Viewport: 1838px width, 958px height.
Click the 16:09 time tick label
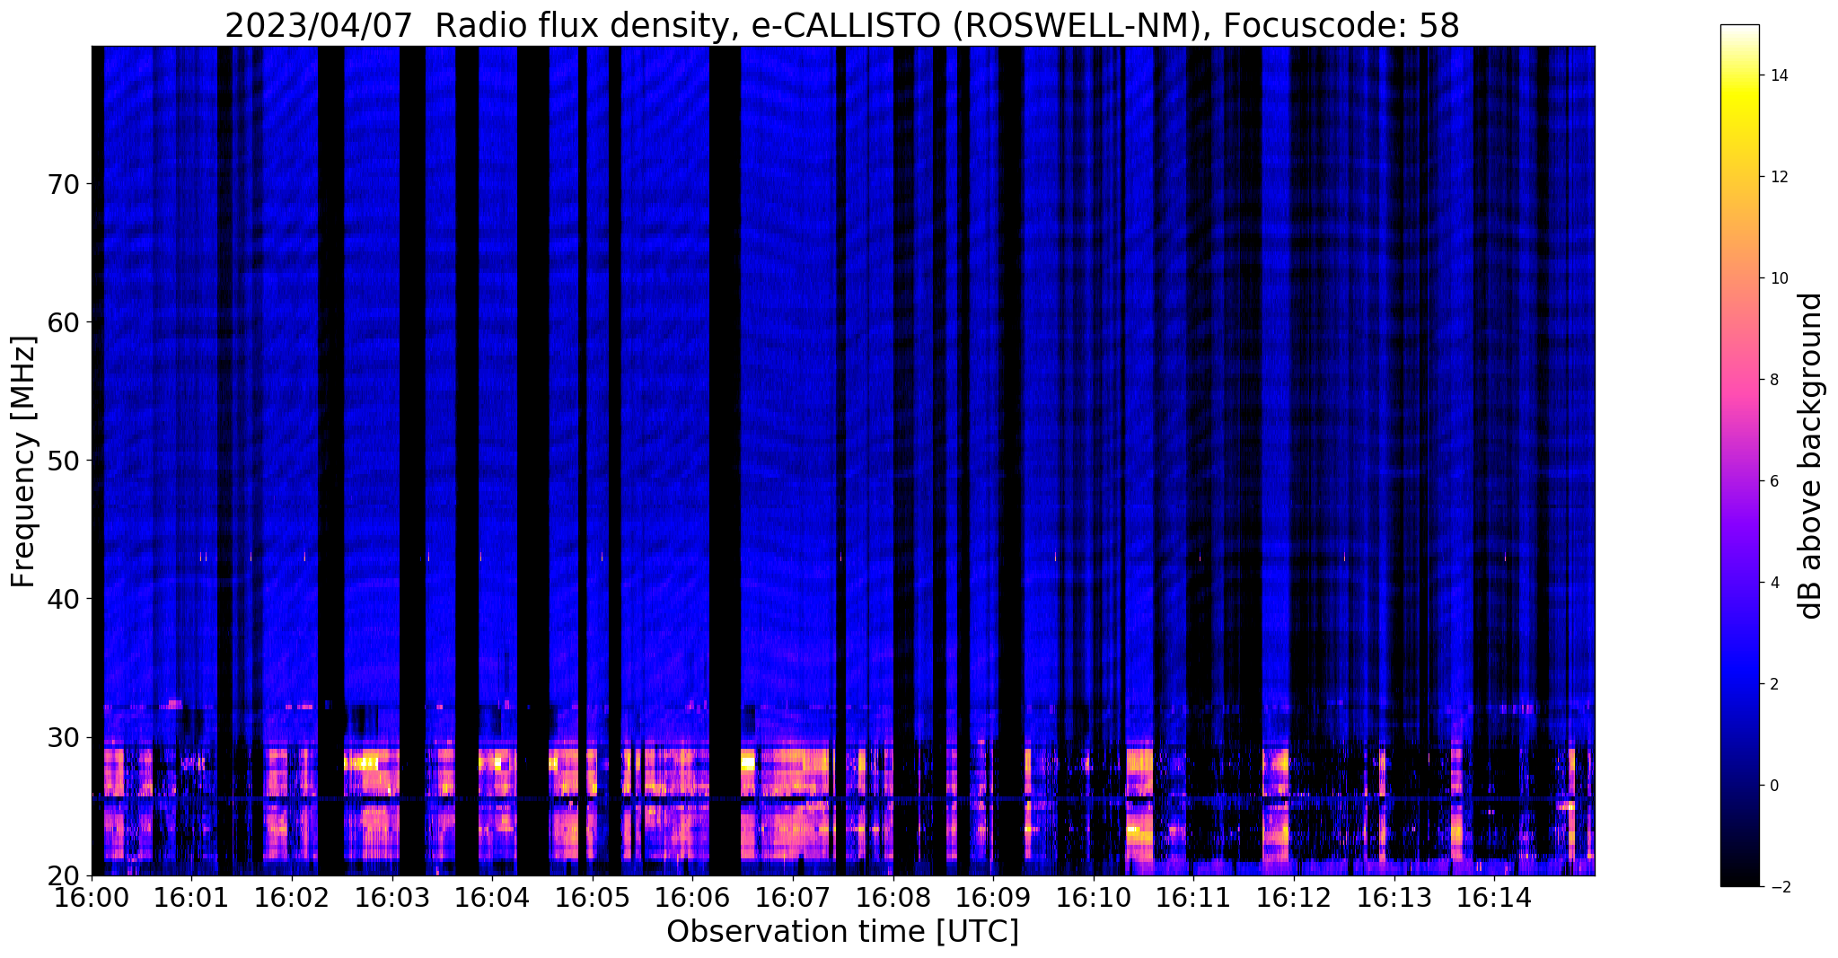(x=993, y=898)
